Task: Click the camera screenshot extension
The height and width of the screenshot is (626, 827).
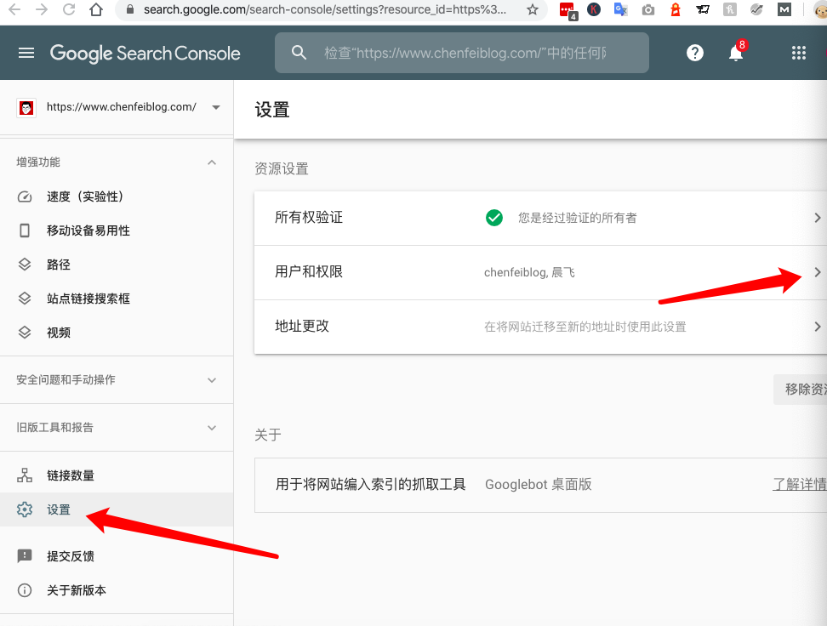Action: (648, 9)
